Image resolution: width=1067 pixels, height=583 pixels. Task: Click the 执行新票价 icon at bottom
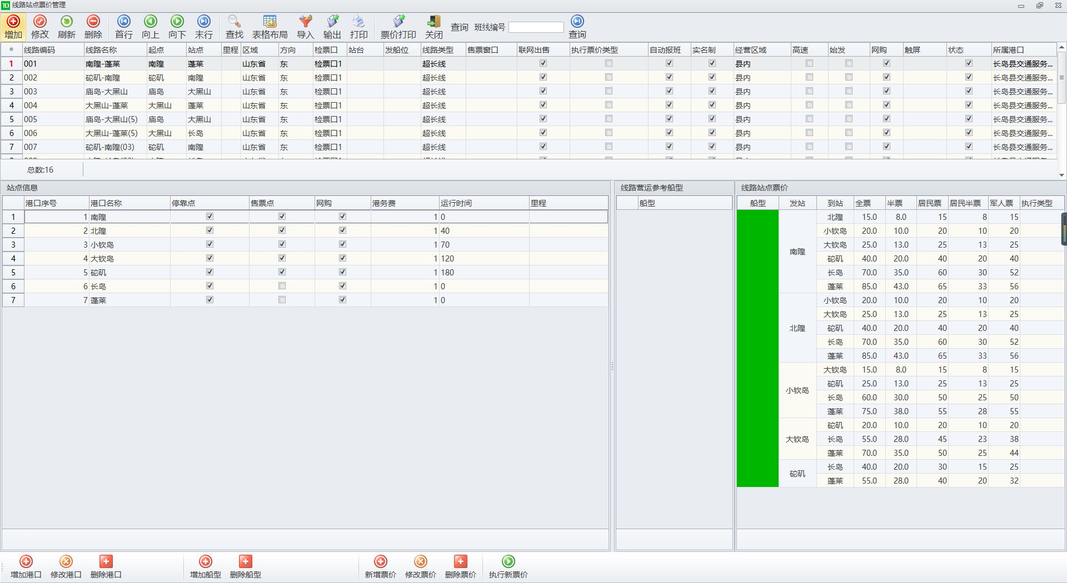tap(508, 562)
